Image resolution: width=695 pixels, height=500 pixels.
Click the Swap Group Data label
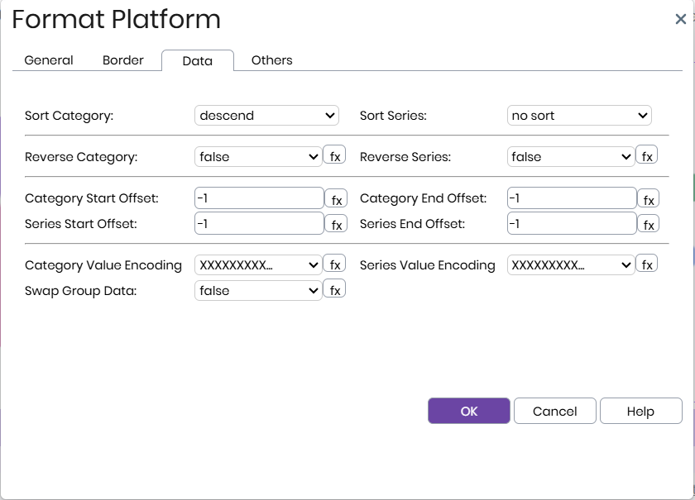[x=81, y=291]
